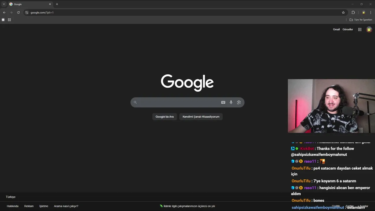The image size is (375, 211).
Task: Close the Google tab
Action: 50,4
